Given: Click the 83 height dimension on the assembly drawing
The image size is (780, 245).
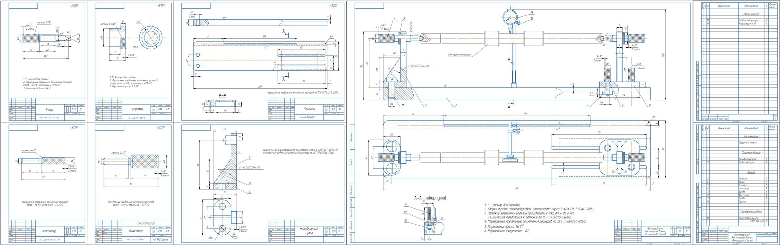Looking at the screenshot, I should tap(362, 66).
